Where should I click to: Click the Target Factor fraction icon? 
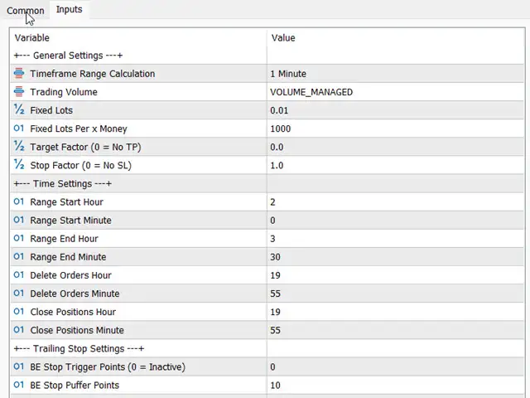19,147
